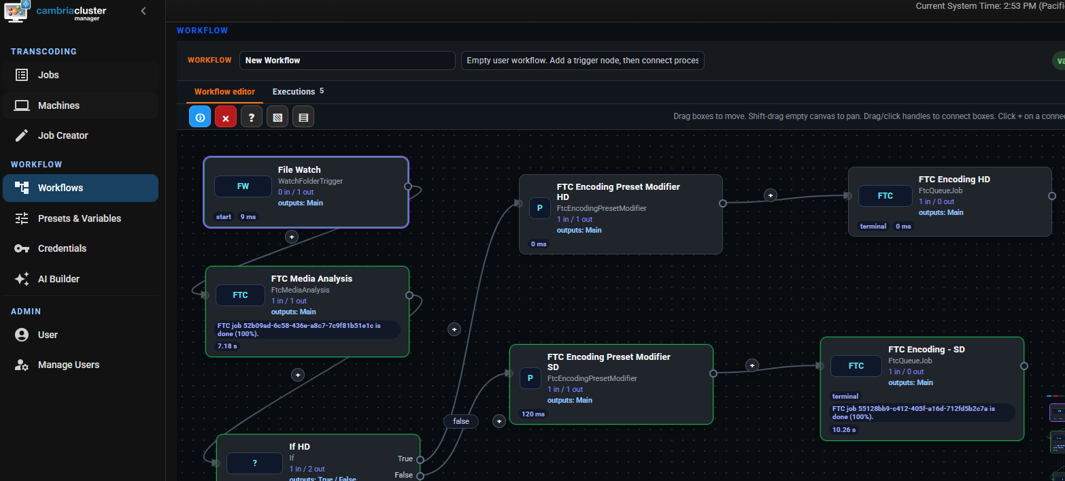Click FTC badge on FTC Encoding HD
This screenshot has width=1065, height=481.
click(885, 196)
